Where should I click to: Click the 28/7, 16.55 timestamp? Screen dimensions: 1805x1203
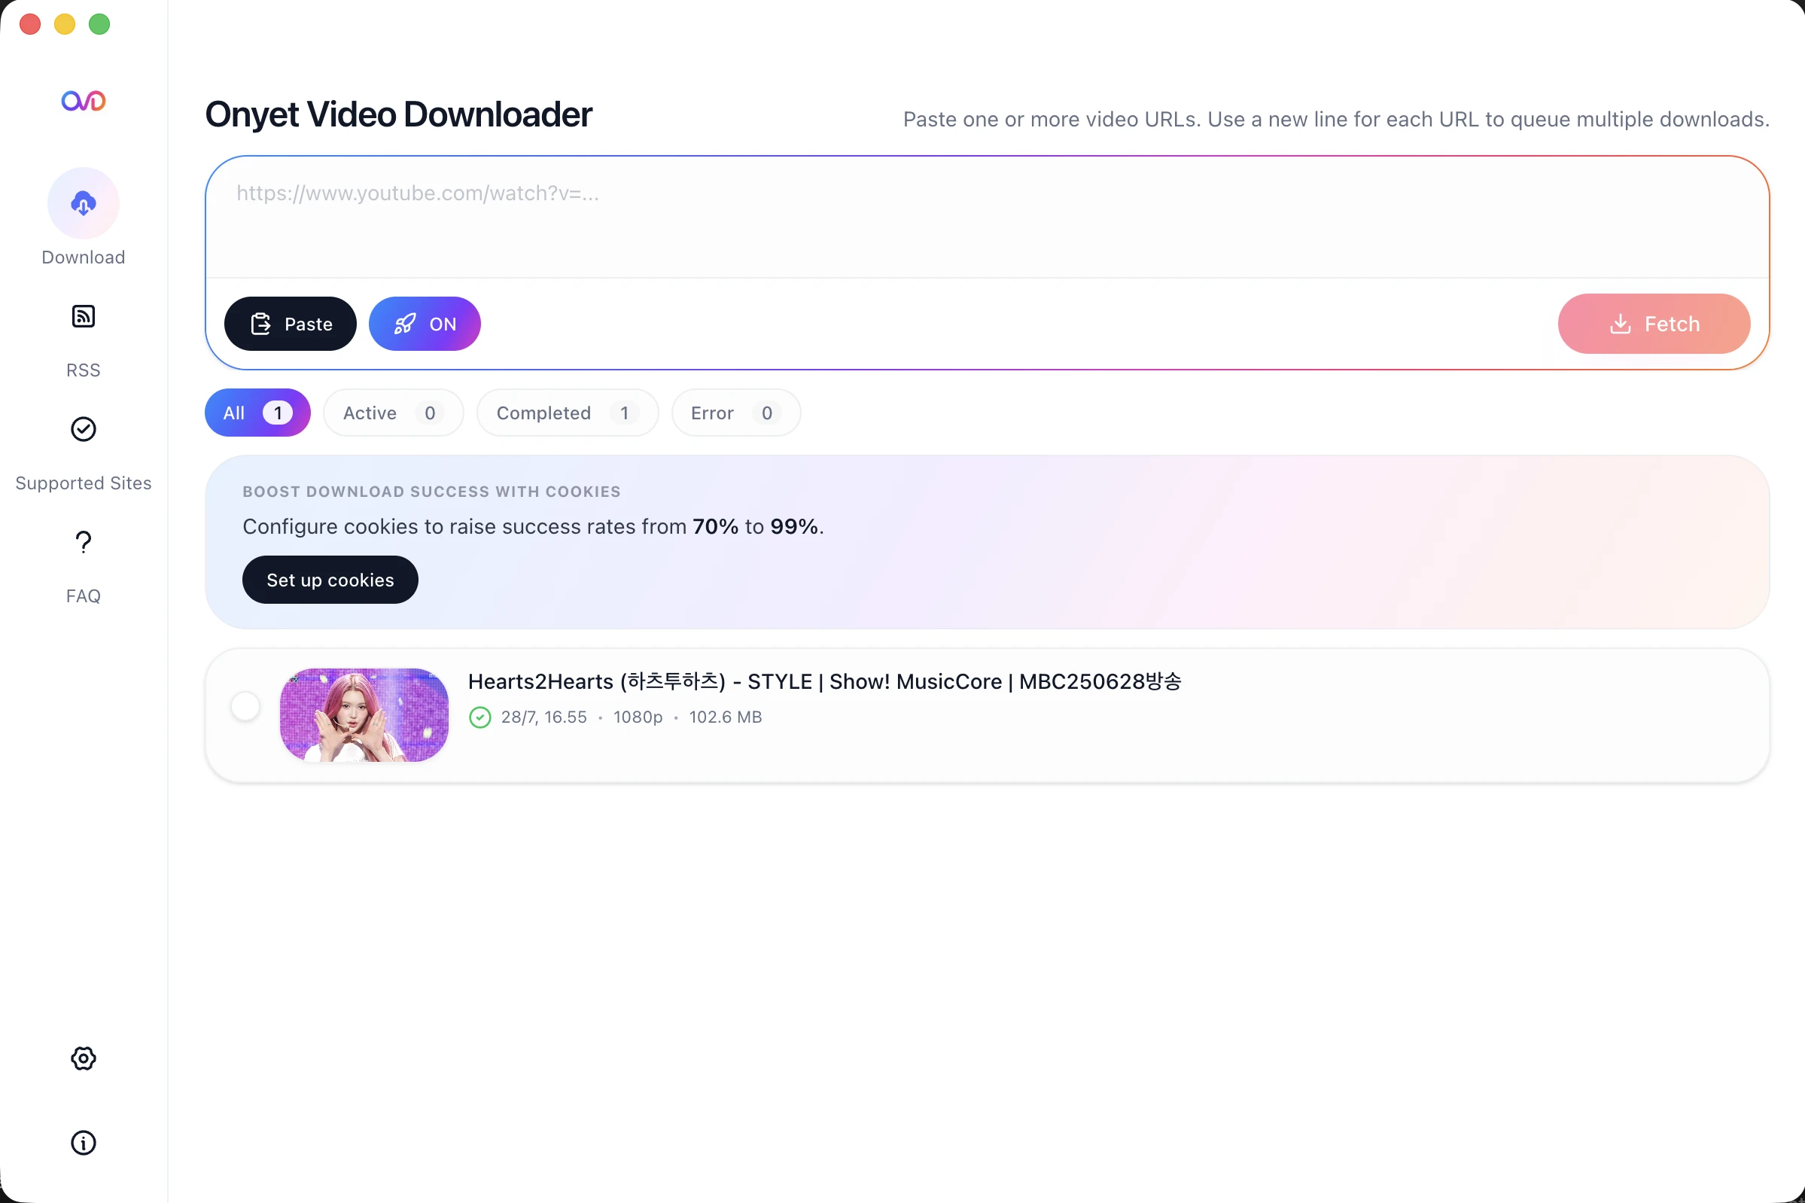pos(544,717)
